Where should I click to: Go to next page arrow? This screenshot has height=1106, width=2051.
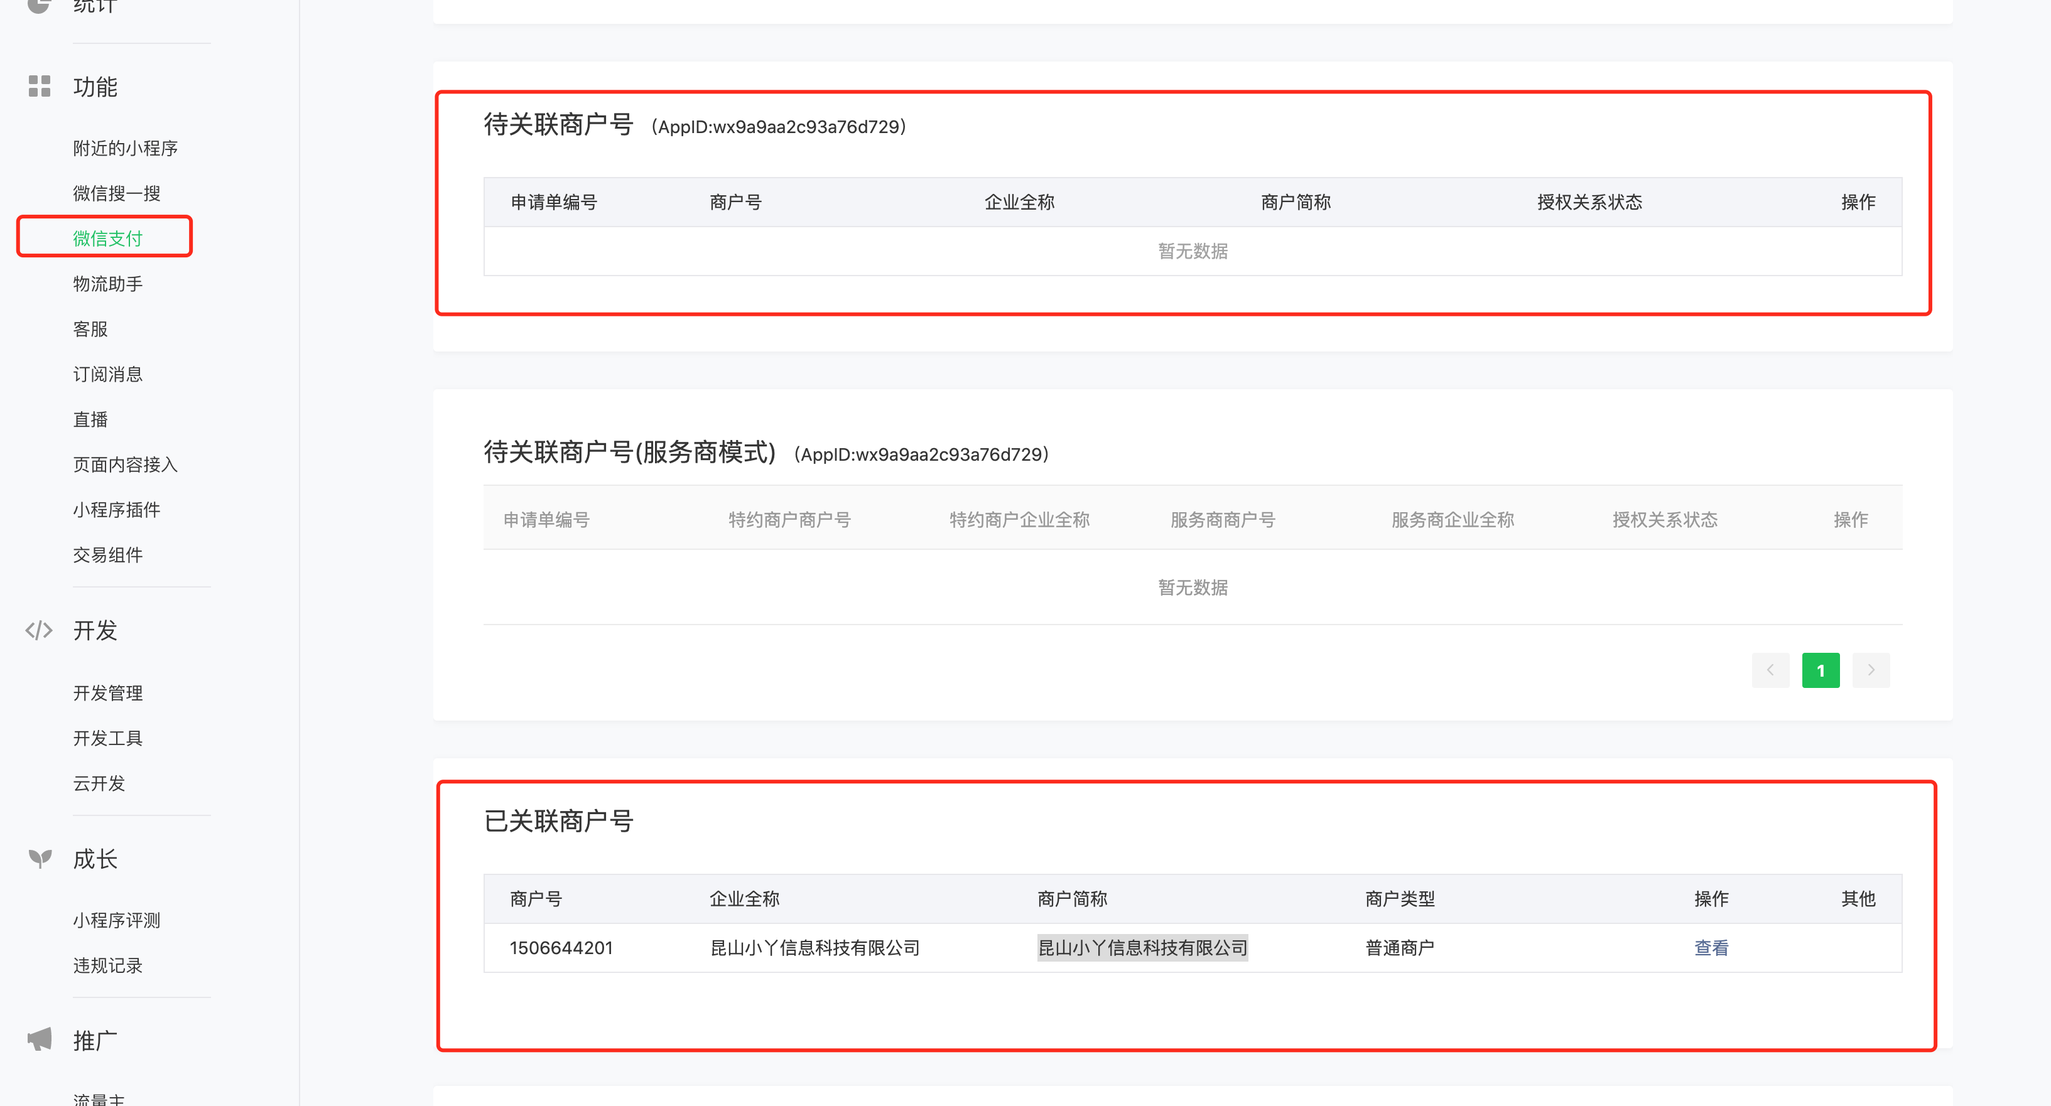1870,670
